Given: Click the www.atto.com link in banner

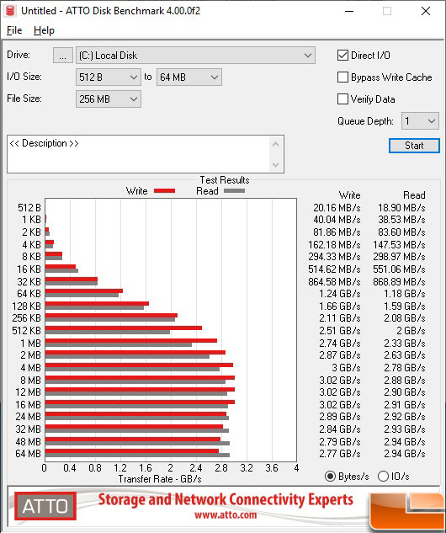Looking at the screenshot, I should [x=226, y=515].
